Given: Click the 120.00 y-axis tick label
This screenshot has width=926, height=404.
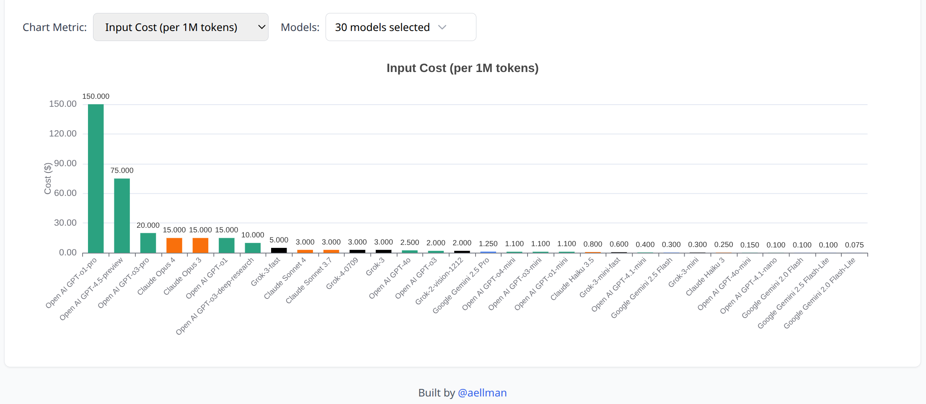Looking at the screenshot, I should point(63,134).
